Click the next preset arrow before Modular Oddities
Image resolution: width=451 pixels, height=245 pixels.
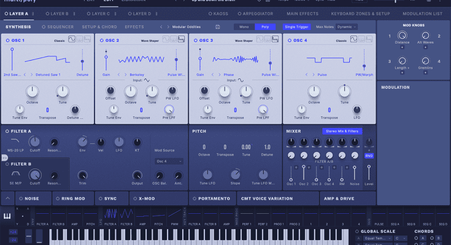[168, 27]
